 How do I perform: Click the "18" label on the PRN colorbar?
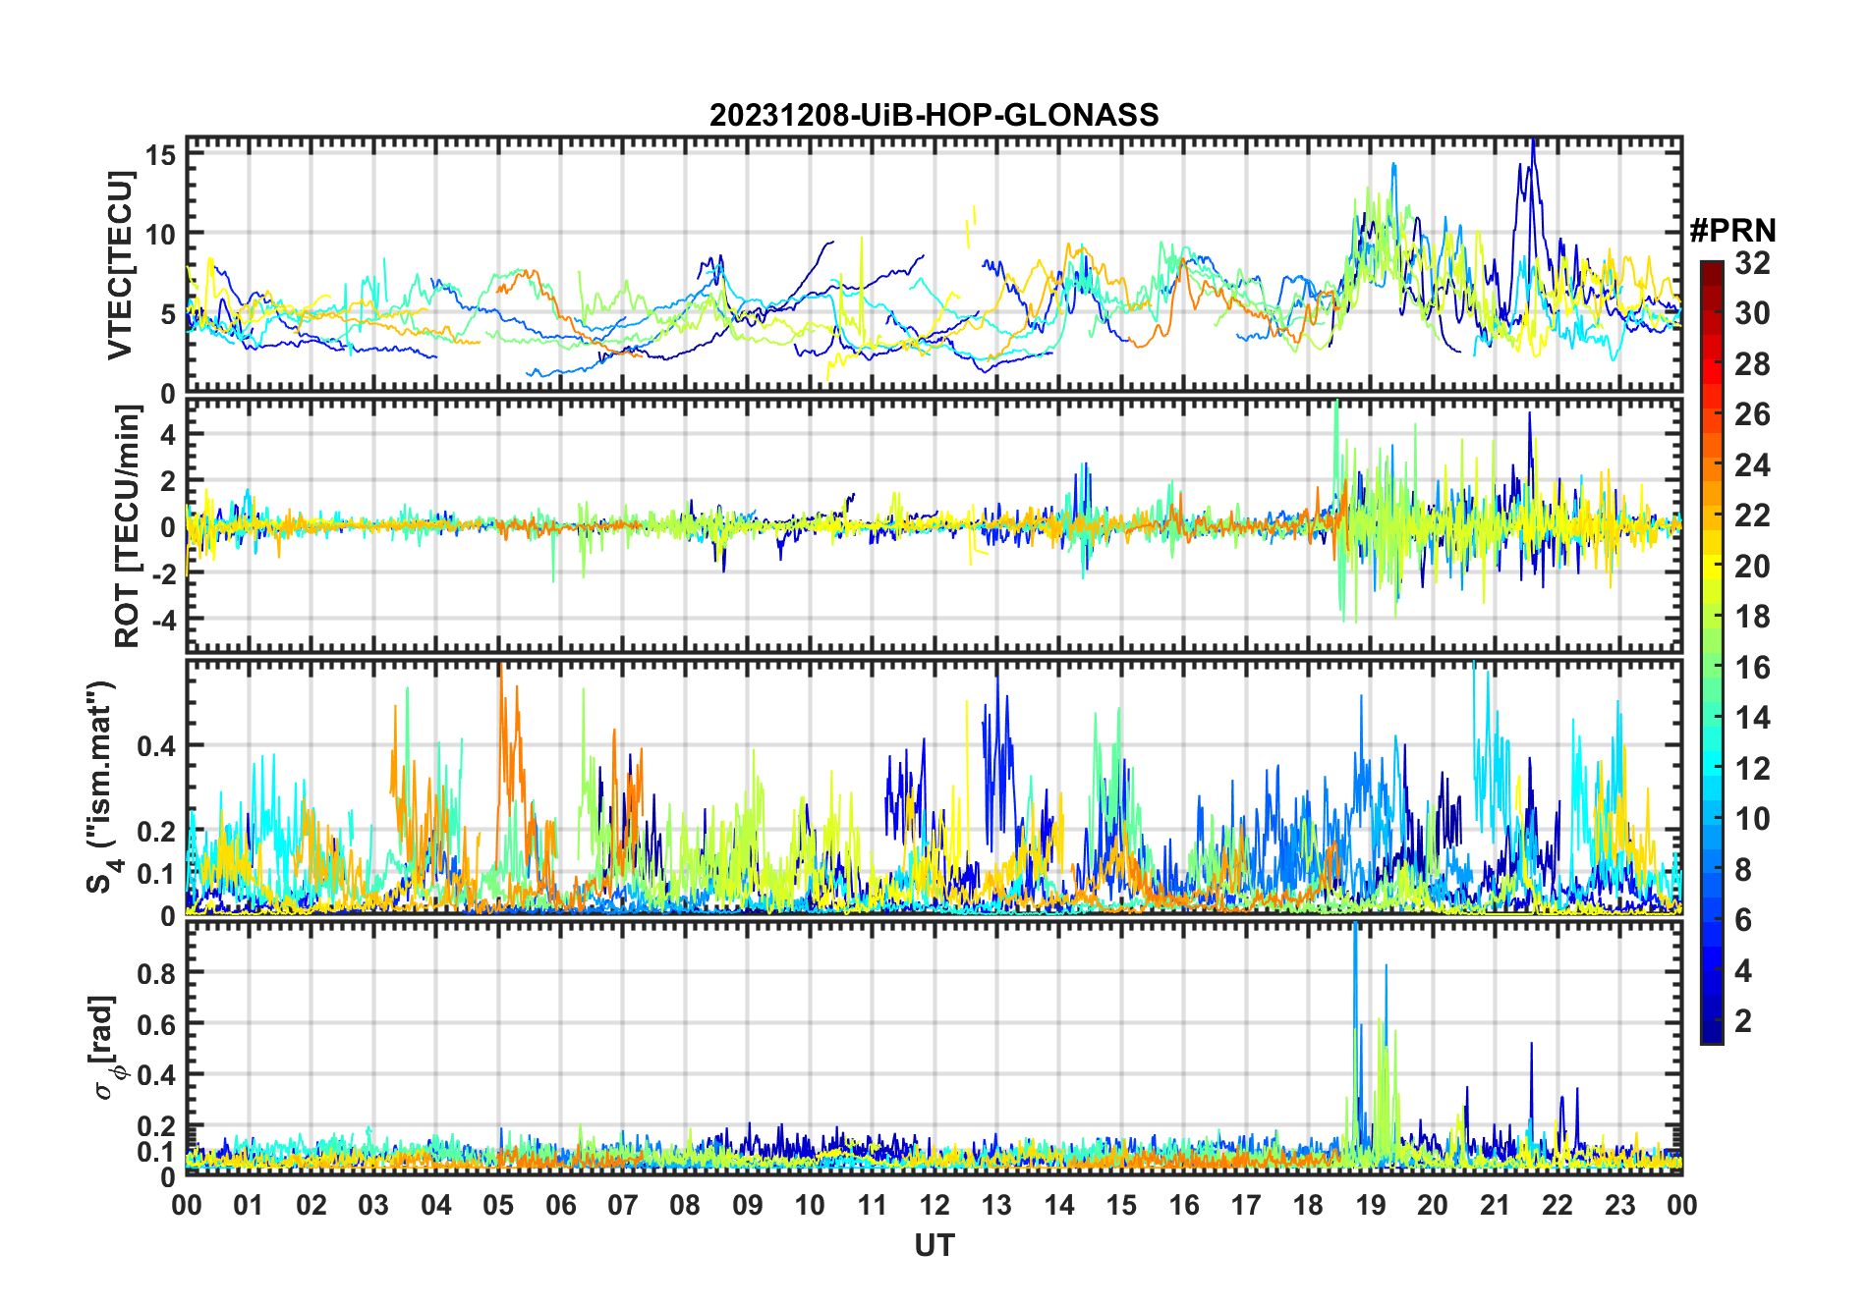point(1752,617)
